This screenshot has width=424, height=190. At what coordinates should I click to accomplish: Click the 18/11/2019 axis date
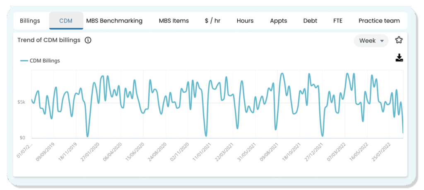pos(68,151)
